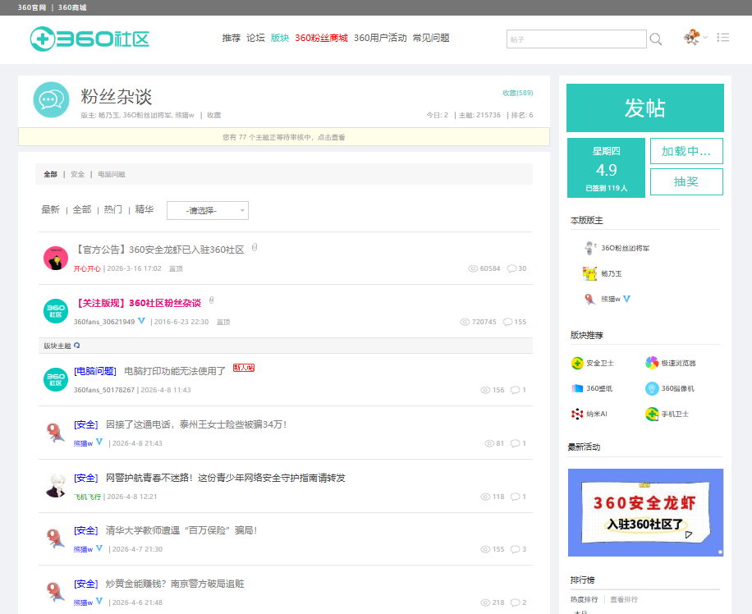Click the attachment icon beside 官方公告 post

click(x=254, y=248)
